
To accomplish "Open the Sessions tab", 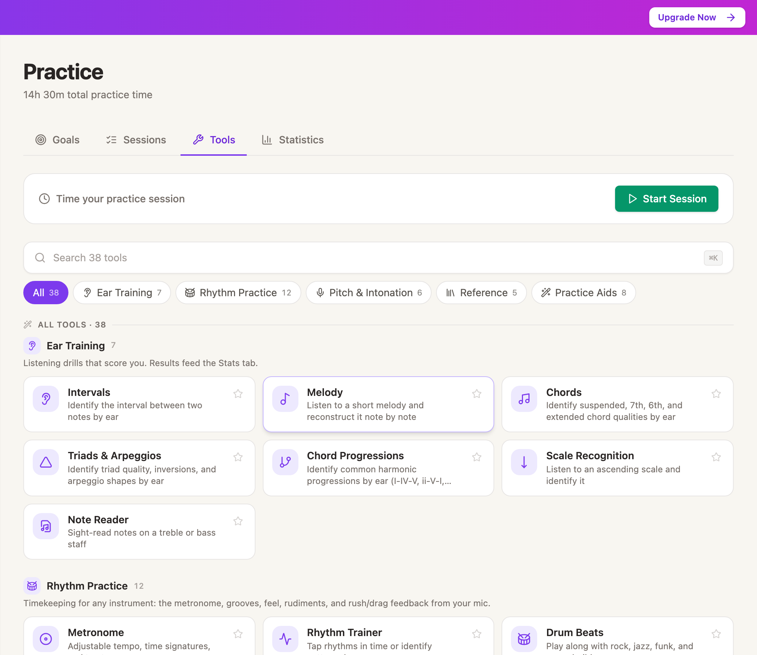I will pos(136,140).
